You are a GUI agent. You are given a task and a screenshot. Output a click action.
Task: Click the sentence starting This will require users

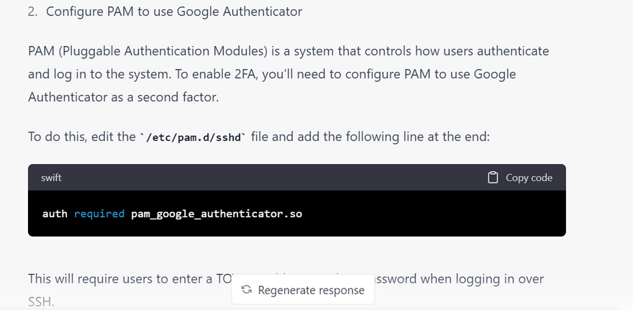(x=122, y=278)
